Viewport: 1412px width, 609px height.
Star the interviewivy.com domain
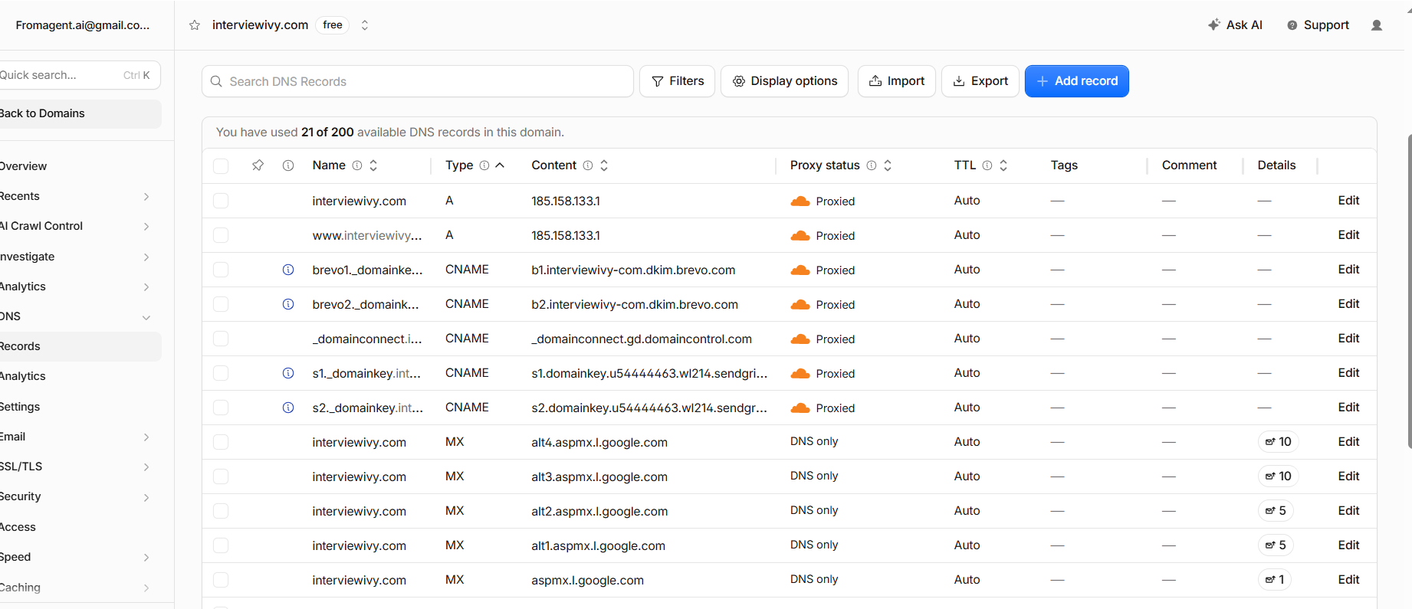click(195, 25)
